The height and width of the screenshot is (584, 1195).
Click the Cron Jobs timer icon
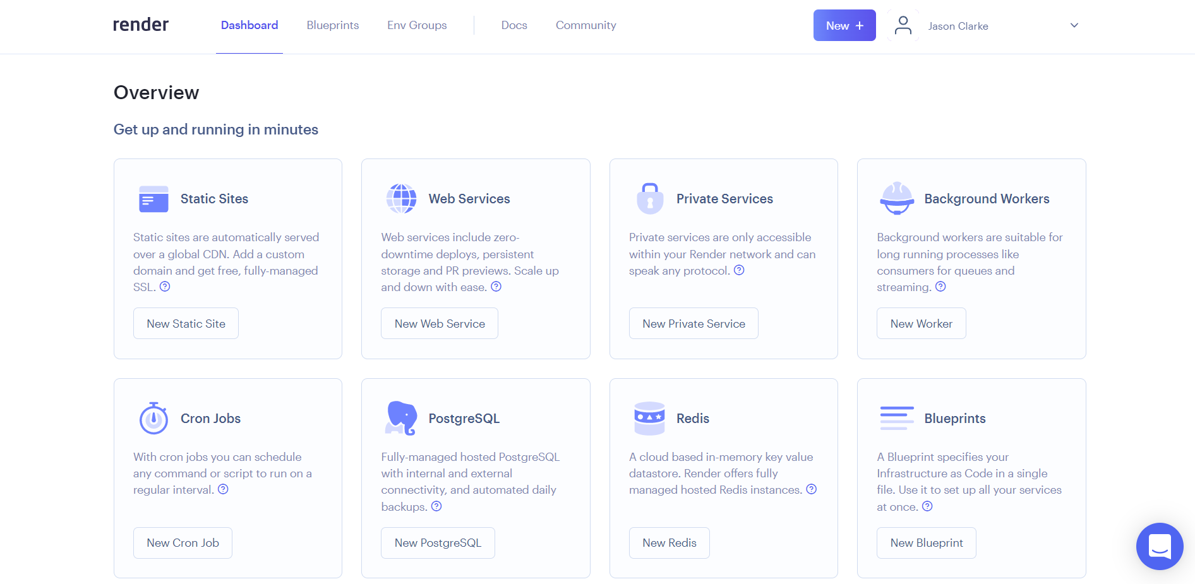coord(153,419)
